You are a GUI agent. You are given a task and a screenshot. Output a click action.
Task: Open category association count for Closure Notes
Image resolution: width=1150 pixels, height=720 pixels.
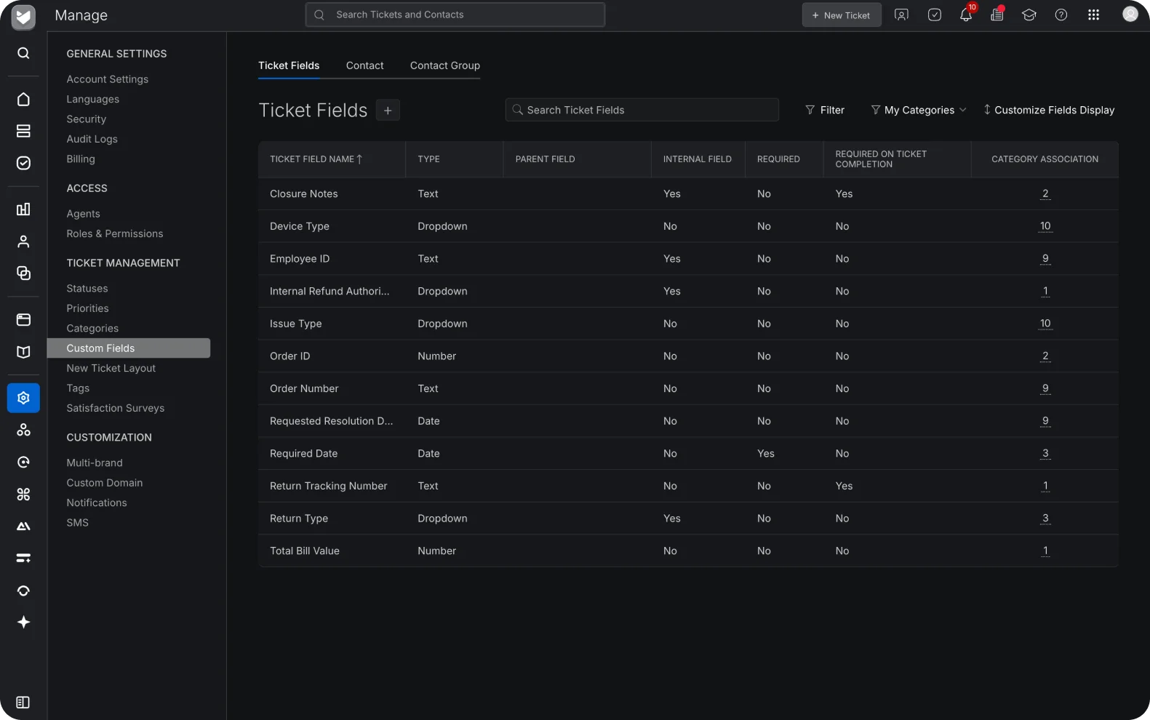point(1045,193)
